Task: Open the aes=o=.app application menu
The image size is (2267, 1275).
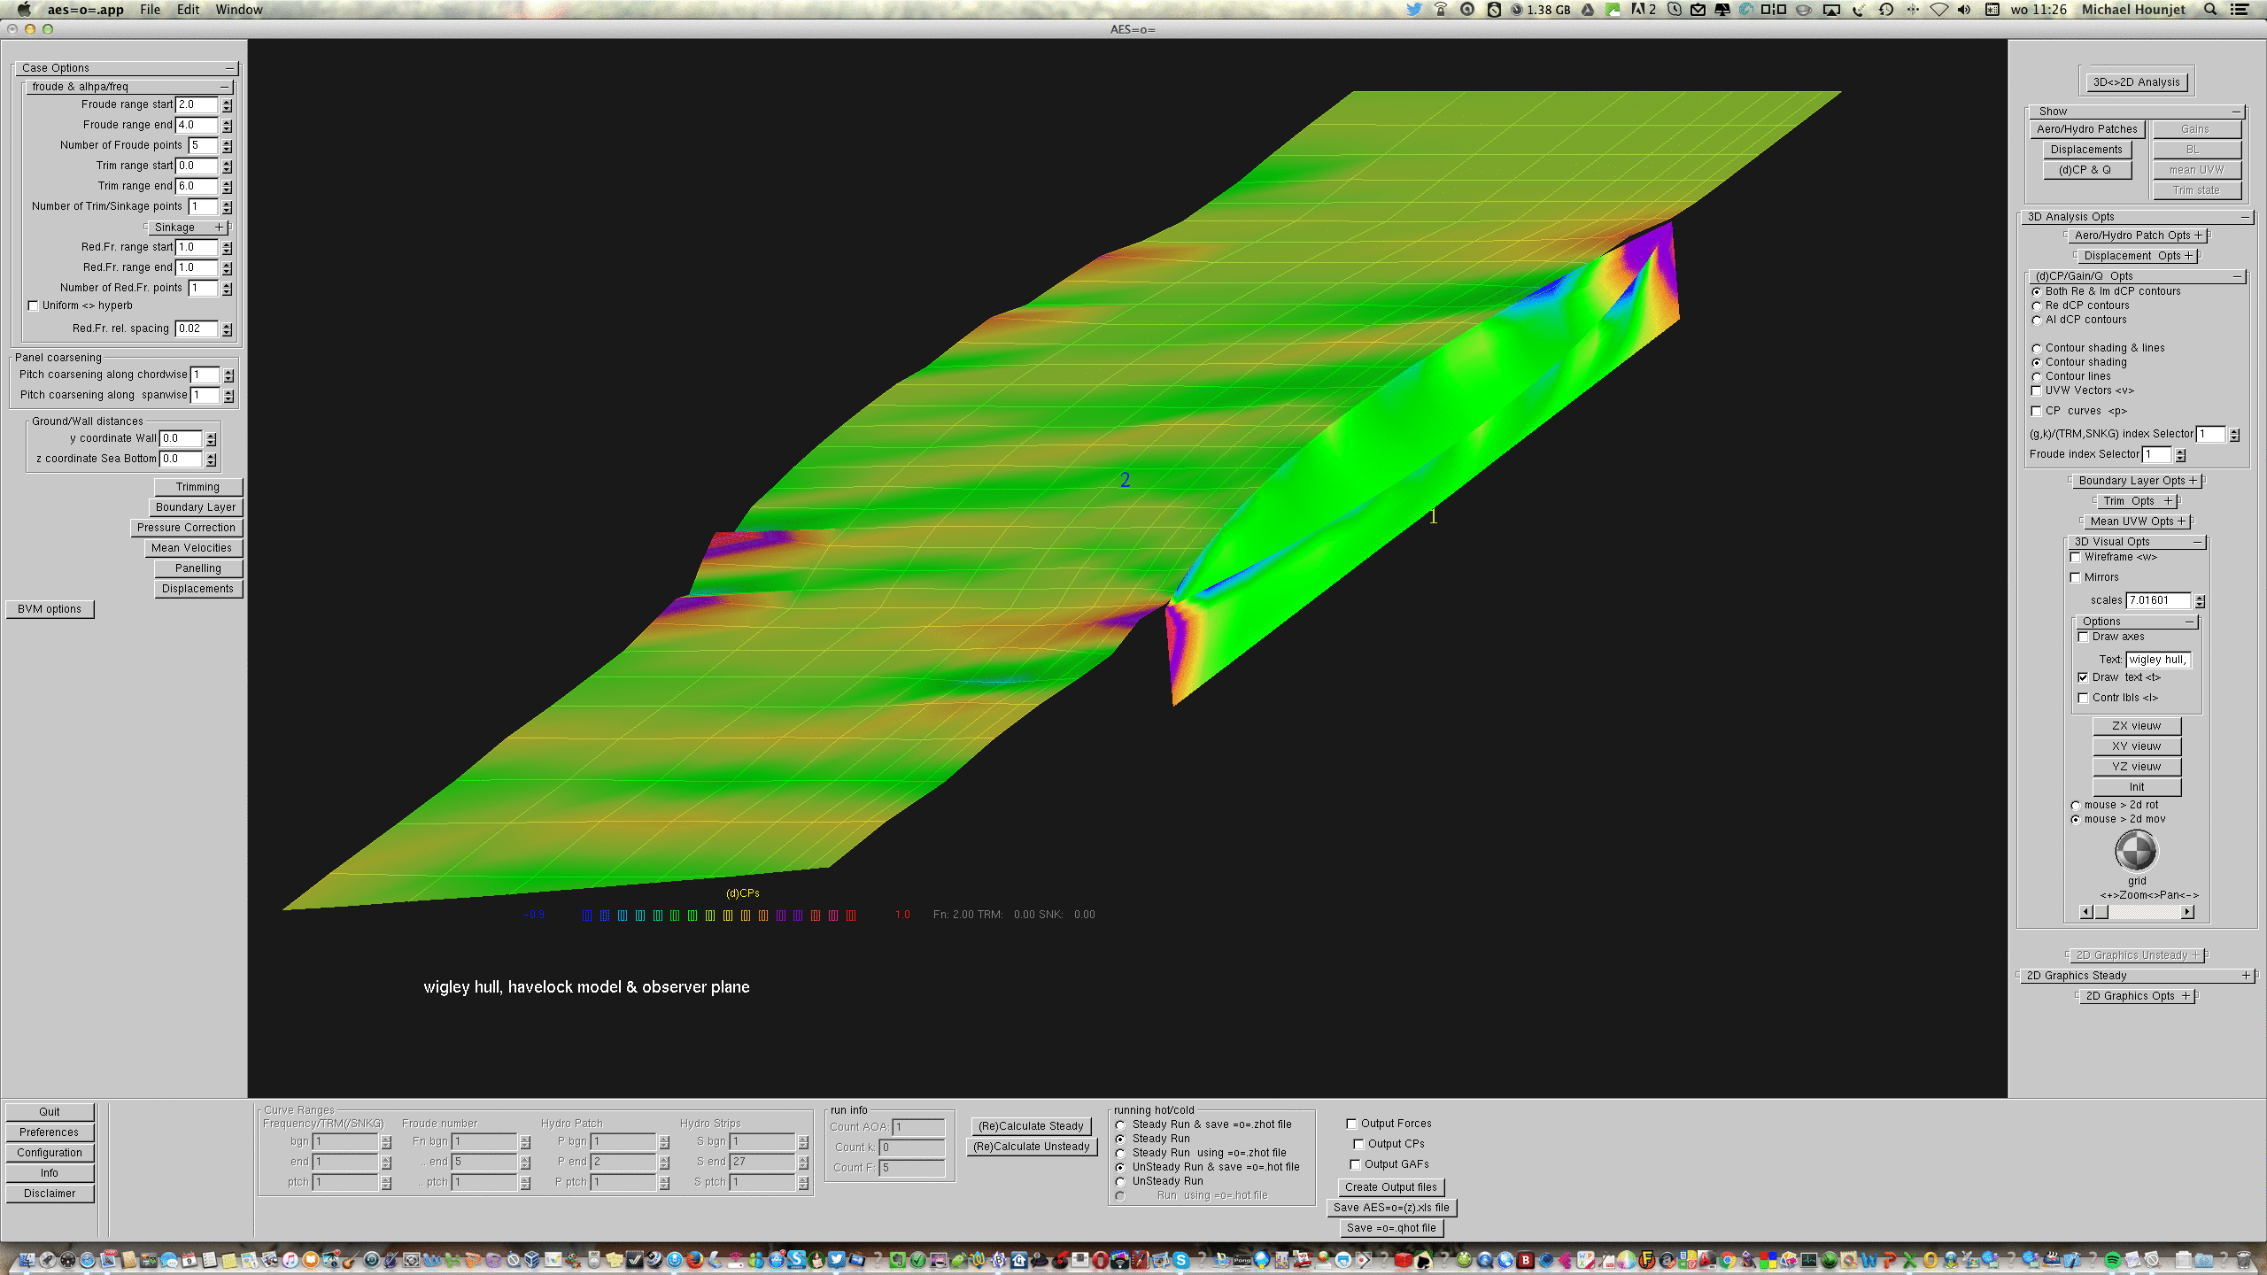Action: (x=85, y=10)
